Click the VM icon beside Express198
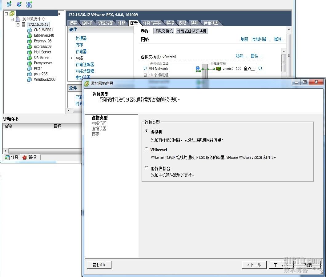The height and width of the screenshot is (277, 326). [30, 41]
